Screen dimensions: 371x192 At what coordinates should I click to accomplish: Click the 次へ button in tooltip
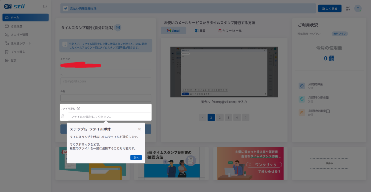[x=136, y=158]
